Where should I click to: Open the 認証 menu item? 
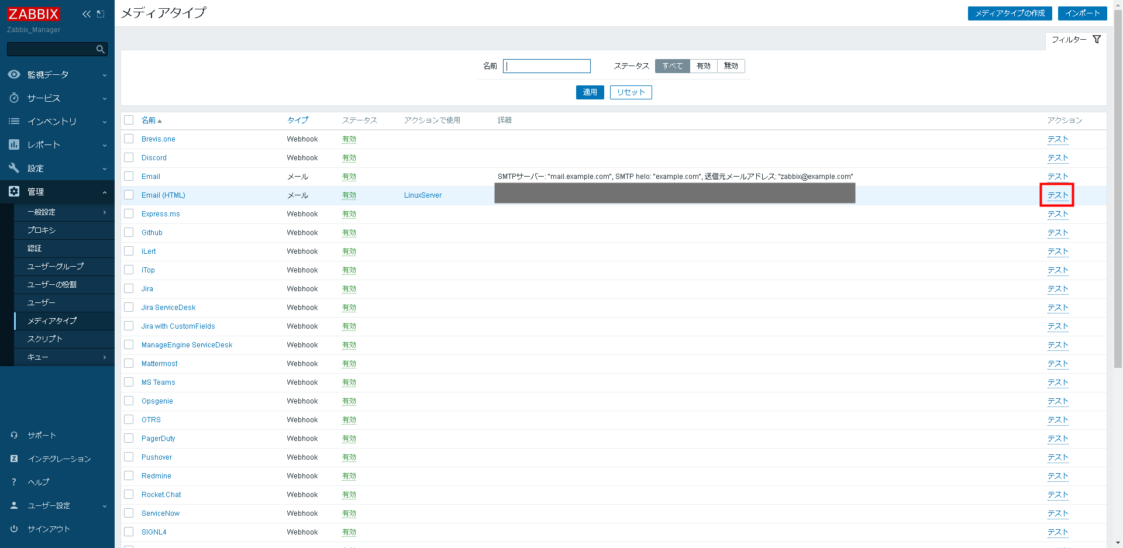(64, 248)
